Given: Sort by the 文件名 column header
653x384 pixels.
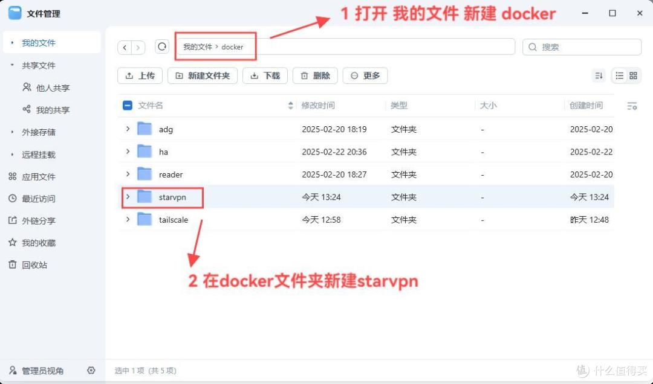Looking at the screenshot, I should pyautogui.click(x=151, y=106).
